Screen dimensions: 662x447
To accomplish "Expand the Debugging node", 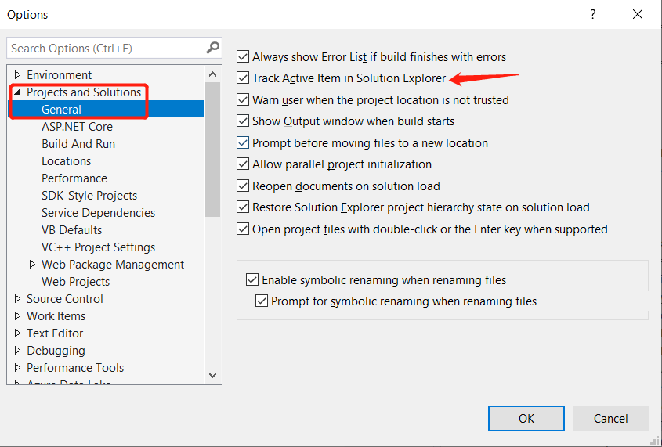I will tap(17, 351).
